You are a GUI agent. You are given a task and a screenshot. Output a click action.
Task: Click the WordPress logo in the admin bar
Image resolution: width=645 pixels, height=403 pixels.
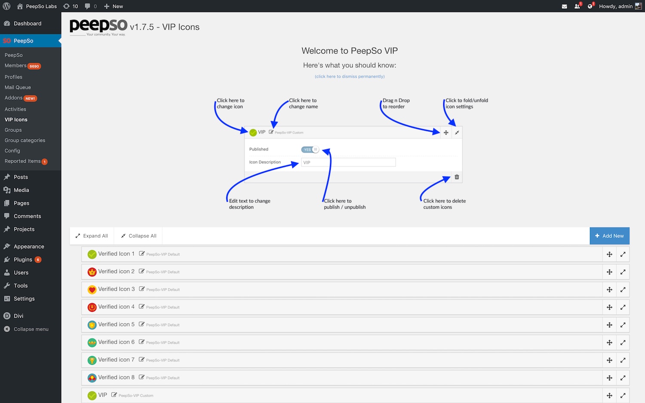click(x=7, y=6)
